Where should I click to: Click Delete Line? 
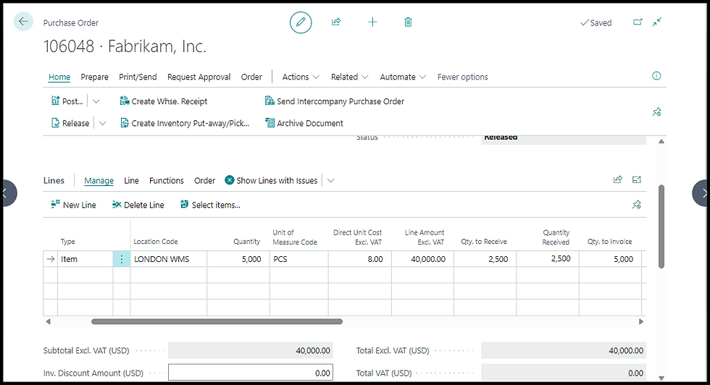click(138, 205)
